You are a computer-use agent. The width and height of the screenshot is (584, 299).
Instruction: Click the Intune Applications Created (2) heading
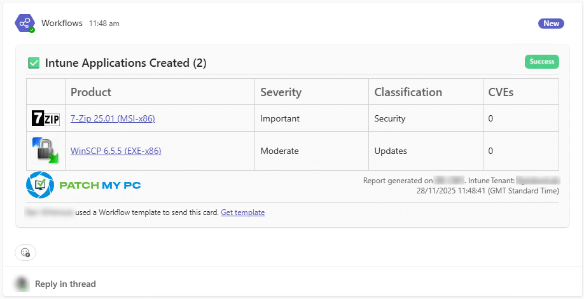pos(125,63)
